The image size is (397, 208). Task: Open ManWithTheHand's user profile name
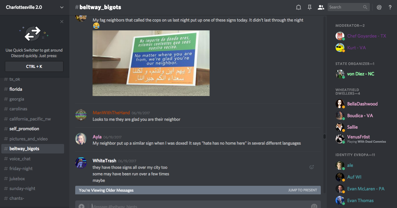[111, 113]
